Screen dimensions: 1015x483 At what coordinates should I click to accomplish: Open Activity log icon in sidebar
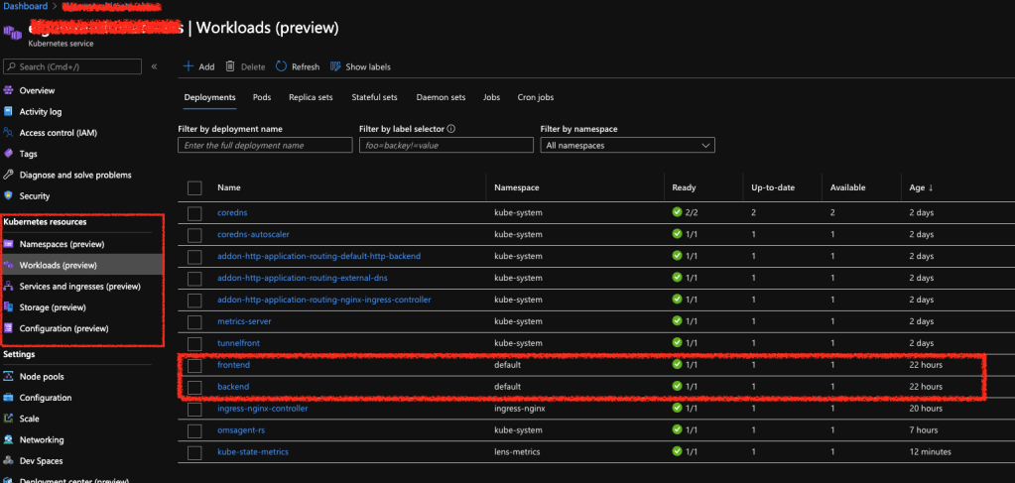click(9, 111)
